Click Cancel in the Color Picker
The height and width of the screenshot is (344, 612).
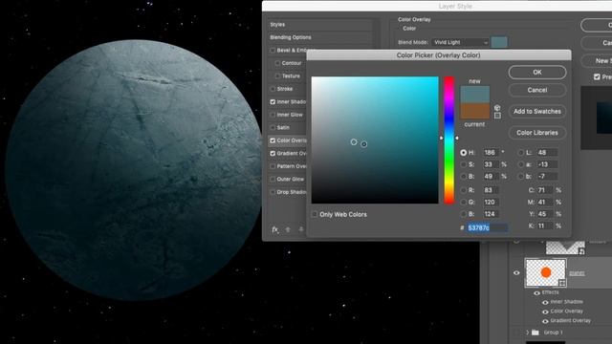click(537, 90)
